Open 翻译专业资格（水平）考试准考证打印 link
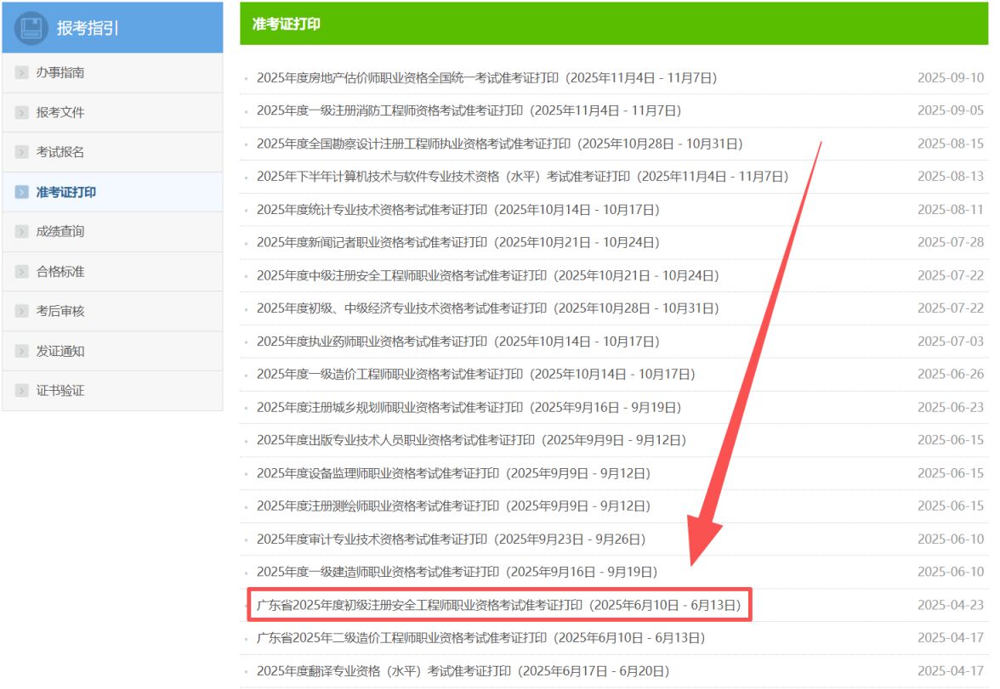1000x689 pixels. click(x=463, y=671)
